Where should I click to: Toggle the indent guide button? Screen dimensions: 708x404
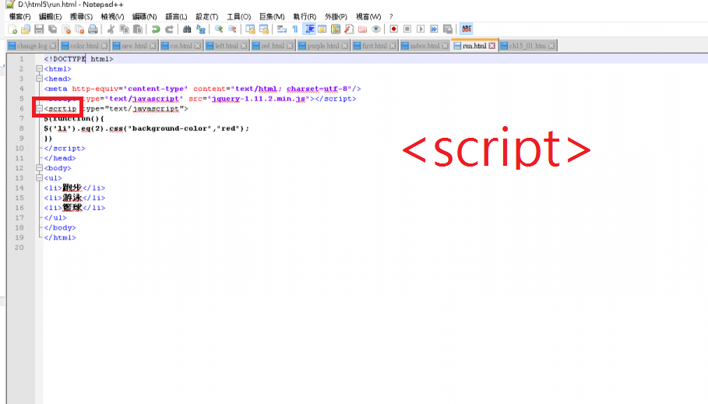(x=309, y=30)
